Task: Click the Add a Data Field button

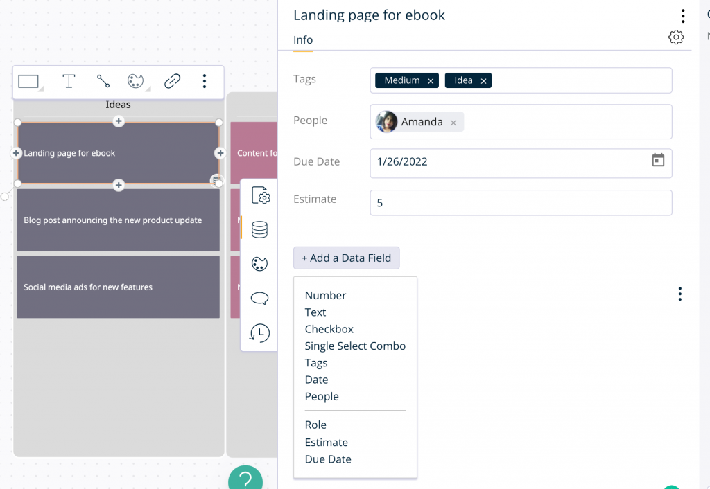Action: tap(346, 258)
